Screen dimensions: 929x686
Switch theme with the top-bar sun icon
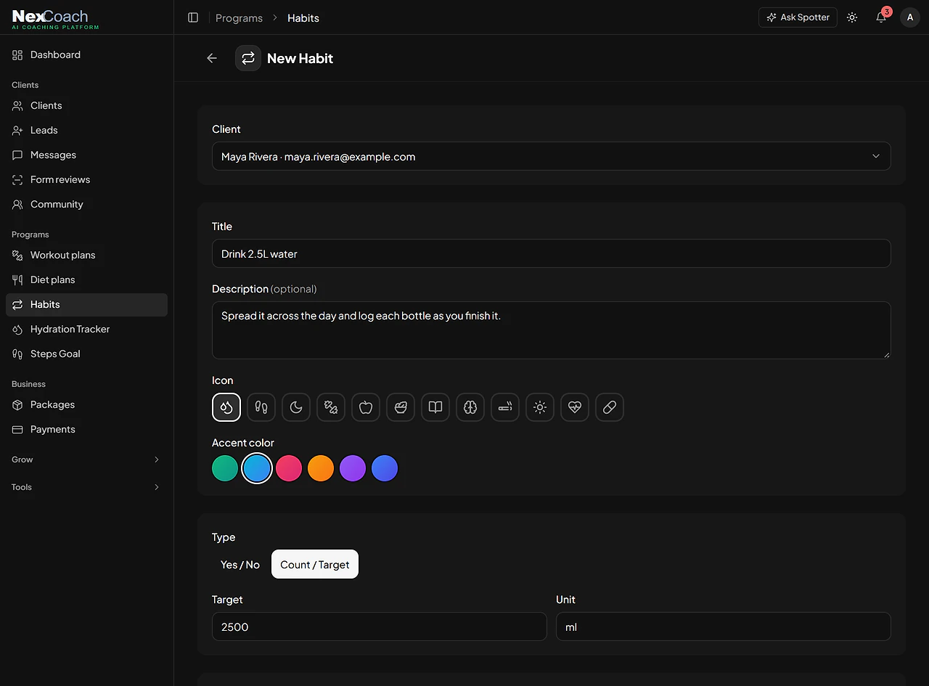tap(852, 17)
